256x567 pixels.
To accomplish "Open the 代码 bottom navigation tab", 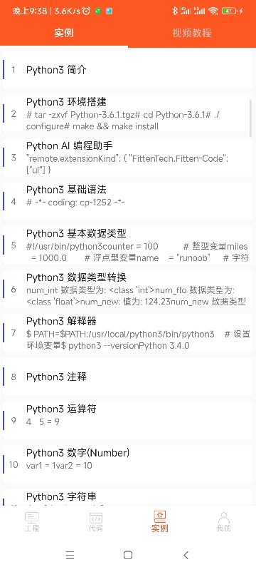I will point(96,522).
